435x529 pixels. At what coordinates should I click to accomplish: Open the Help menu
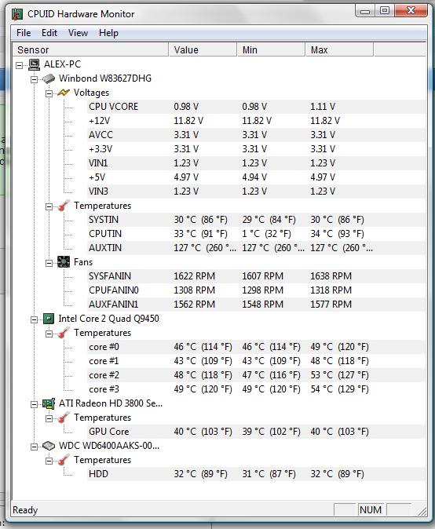(108, 33)
